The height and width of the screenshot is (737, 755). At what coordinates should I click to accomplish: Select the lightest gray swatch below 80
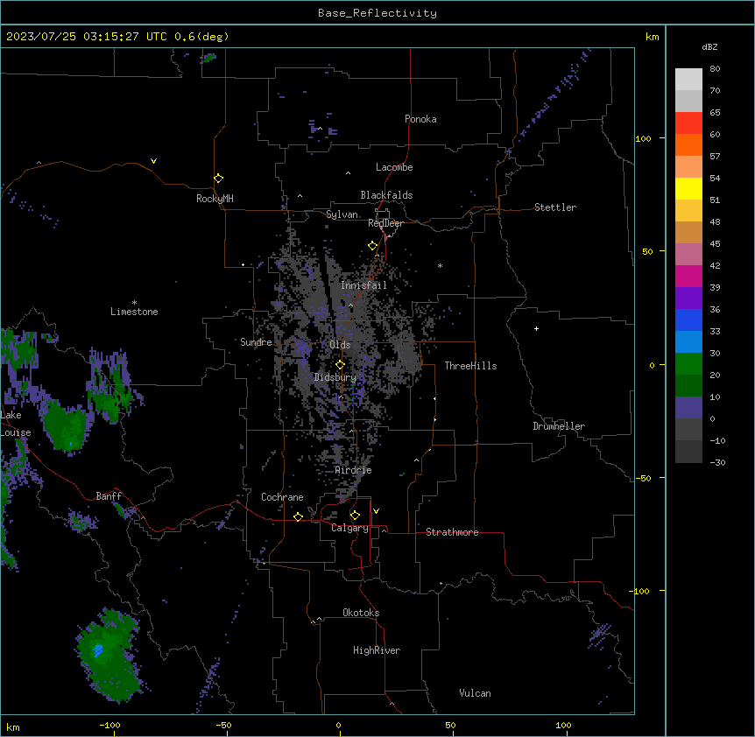pos(688,80)
